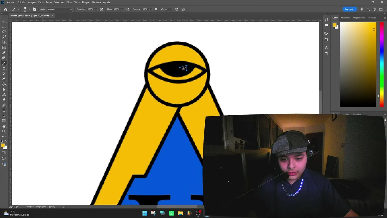Reset default foreground and background colors

pos(2,141)
